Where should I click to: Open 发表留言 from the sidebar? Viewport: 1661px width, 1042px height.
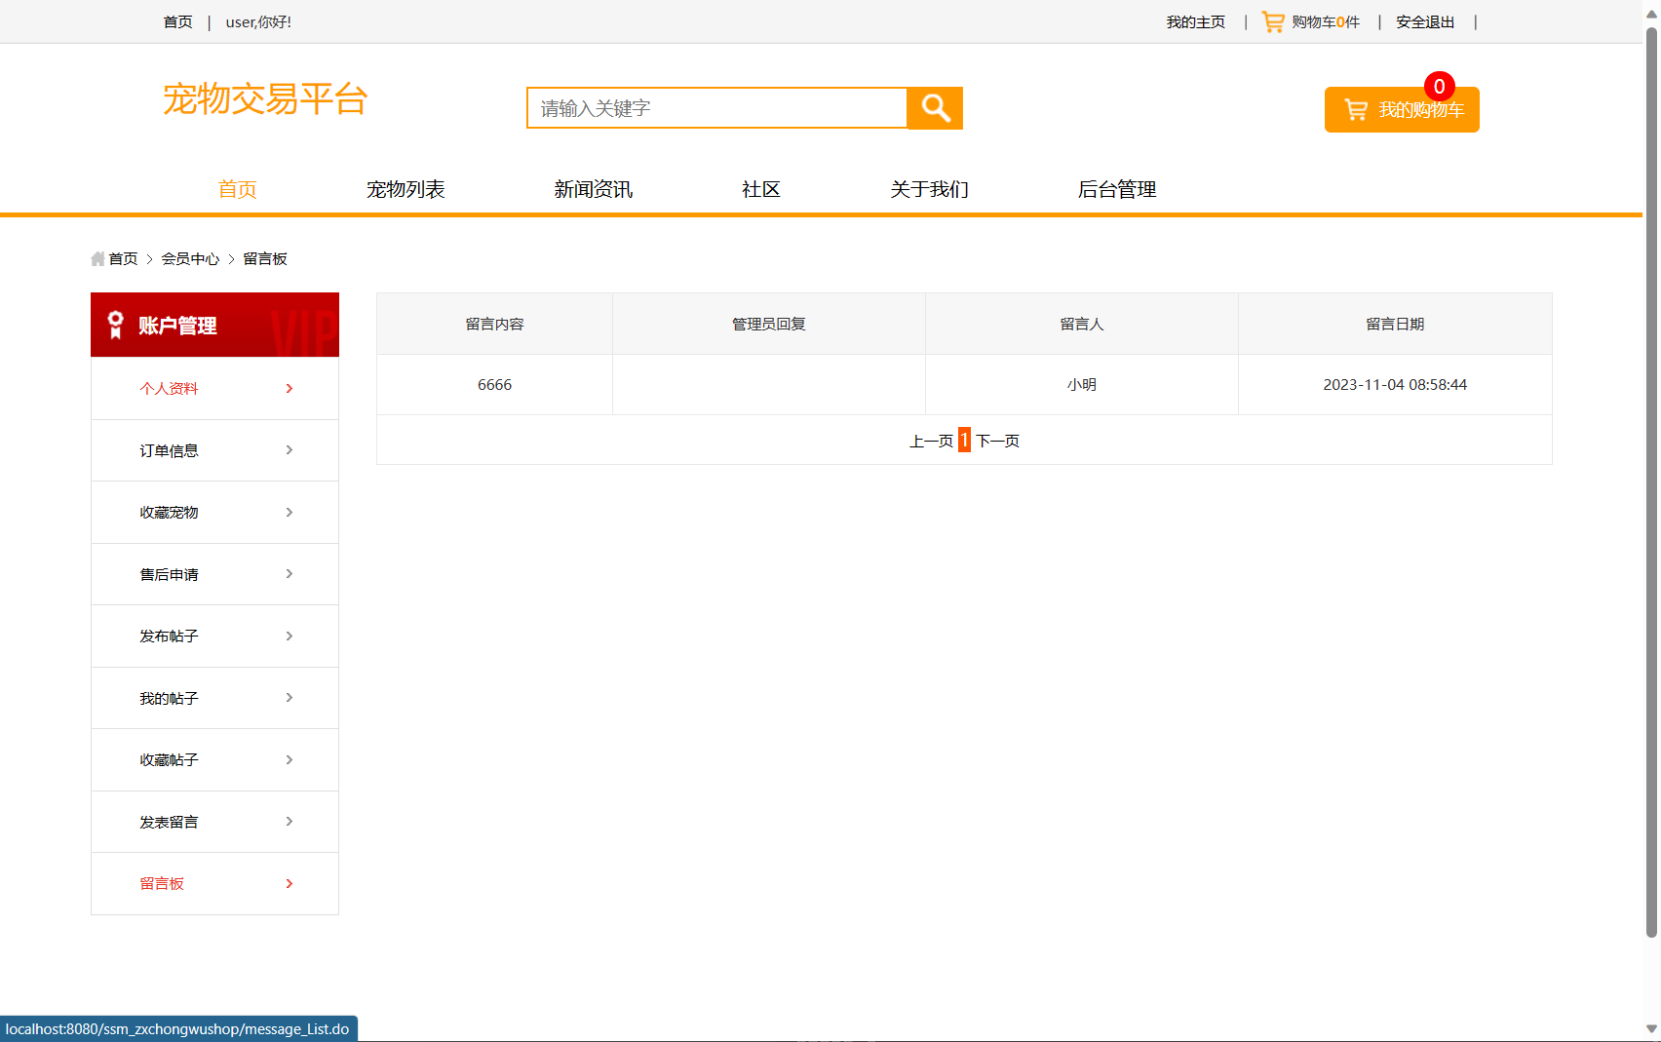[x=168, y=821]
